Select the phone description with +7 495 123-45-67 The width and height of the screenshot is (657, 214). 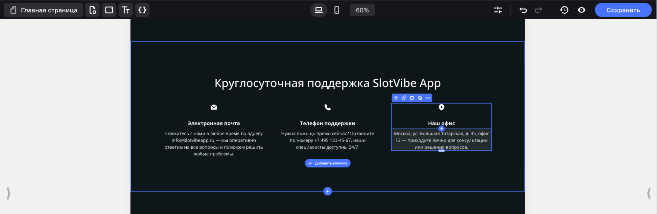[328, 141]
